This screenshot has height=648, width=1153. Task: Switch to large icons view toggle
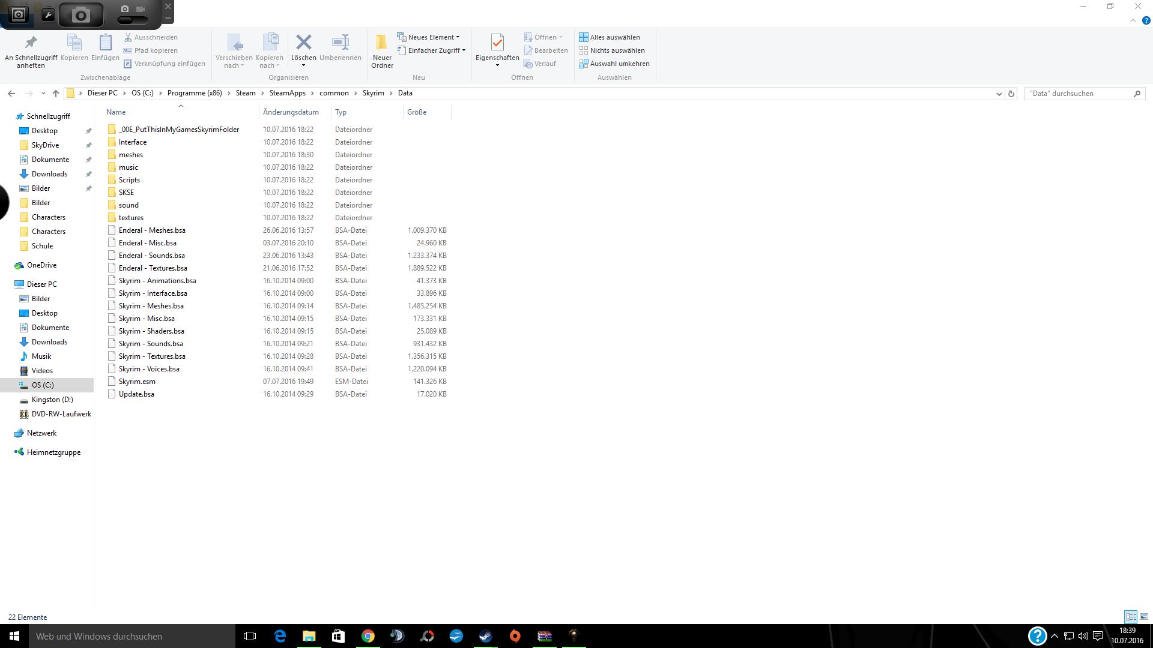[x=1144, y=617]
